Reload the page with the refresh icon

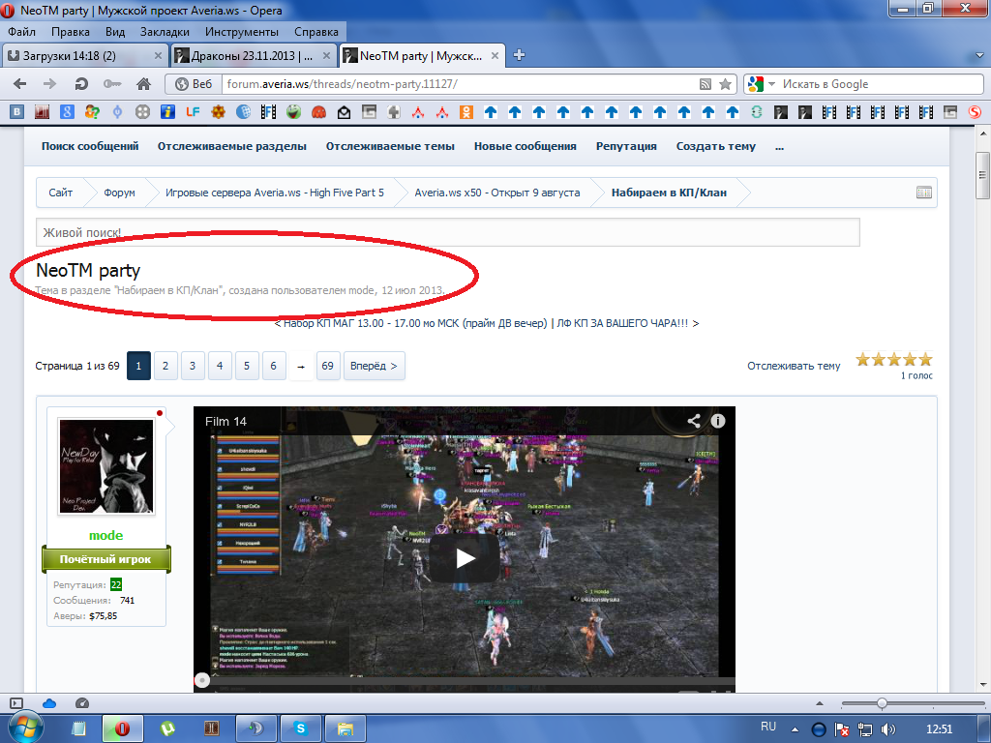tap(81, 84)
